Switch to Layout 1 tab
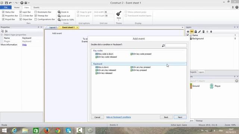 [53, 28]
